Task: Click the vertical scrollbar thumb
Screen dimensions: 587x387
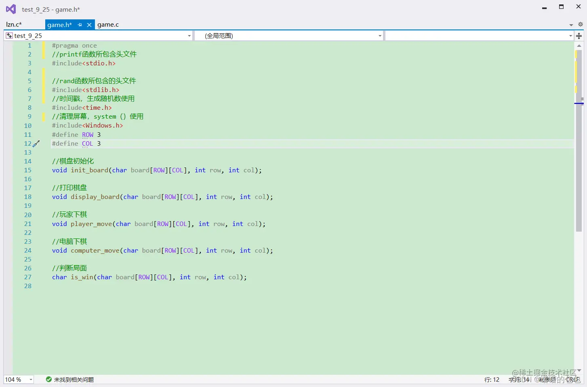Action: pos(579,140)
